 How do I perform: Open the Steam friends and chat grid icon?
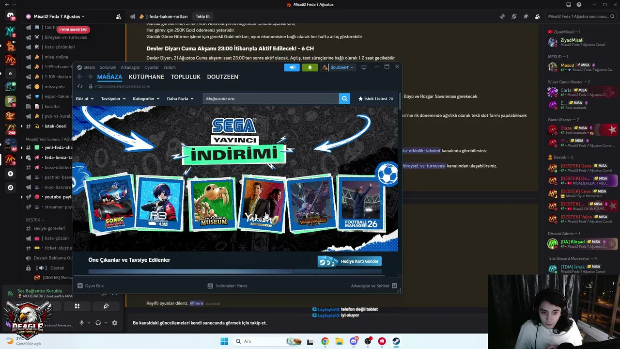coord(394,286)
